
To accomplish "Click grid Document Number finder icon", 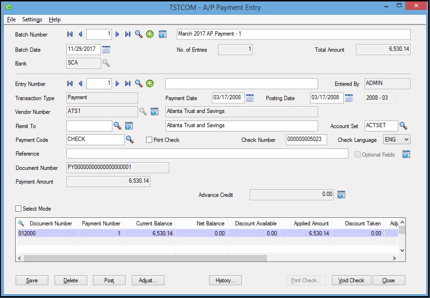I will point(21,223).
